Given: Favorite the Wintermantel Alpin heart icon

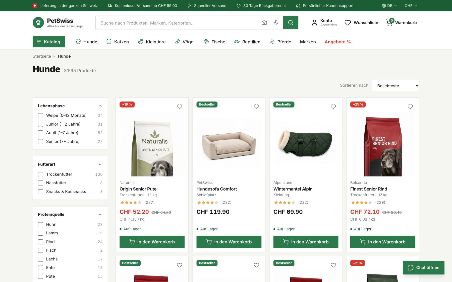Looking at the screenshot, I should 333,107.
